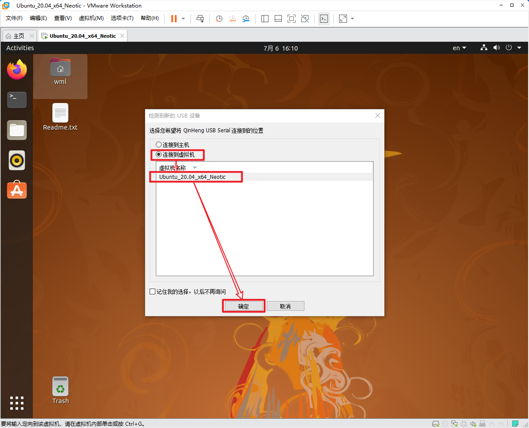Screen dimensions: 529x428
Task: Show or hide the thumbnail bar
Action: [x=278, y=19]
